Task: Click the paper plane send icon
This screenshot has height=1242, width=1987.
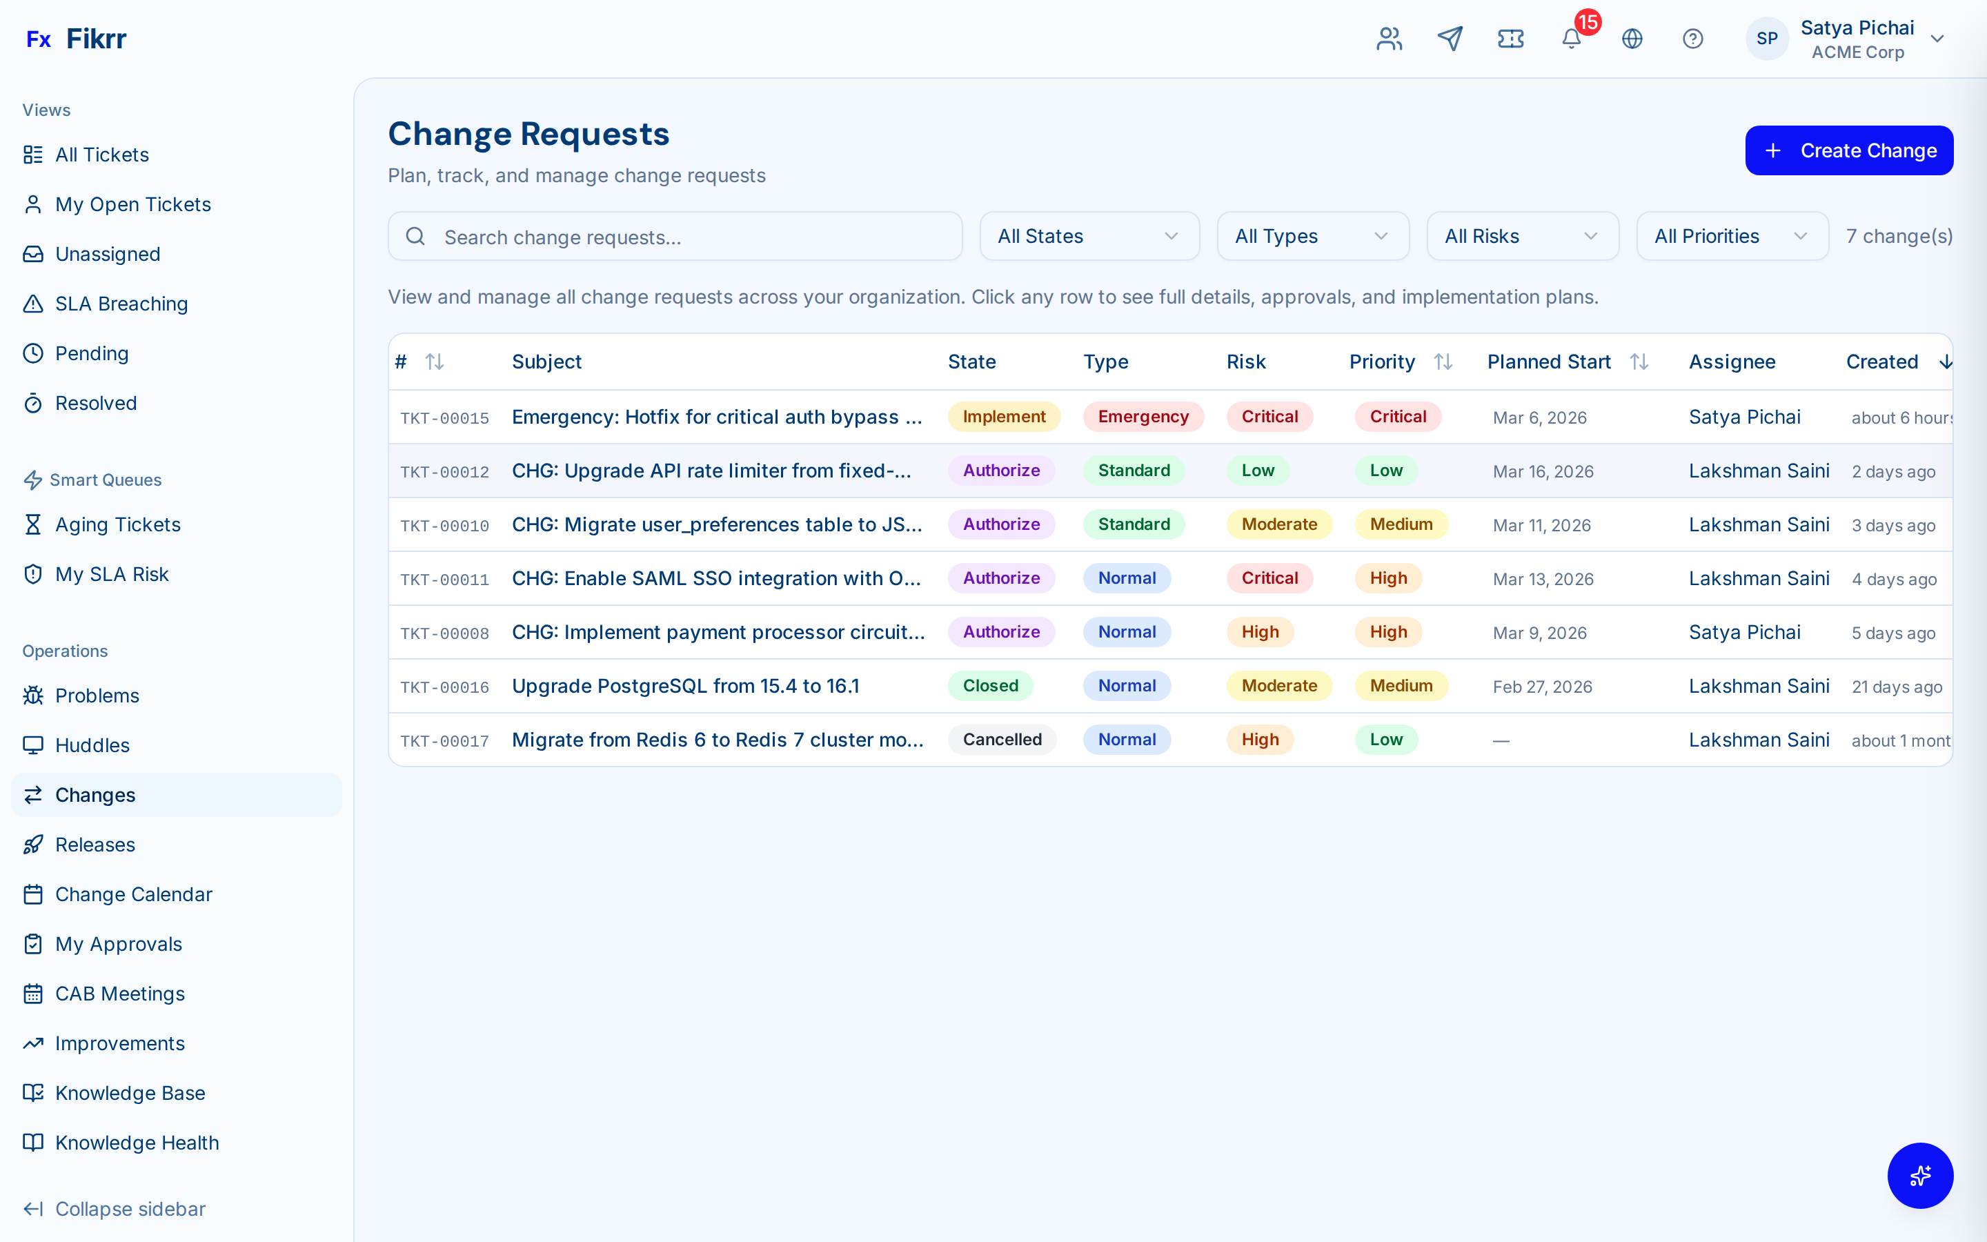Action: [x=1450, y=39]
